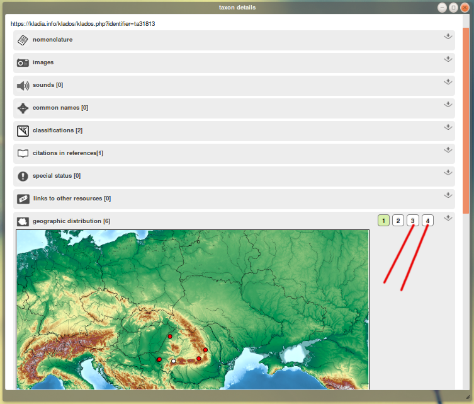Collapse the geographic distribution section arrow
The height and width of the screenshot is (404, 474).
click(448, 218)
